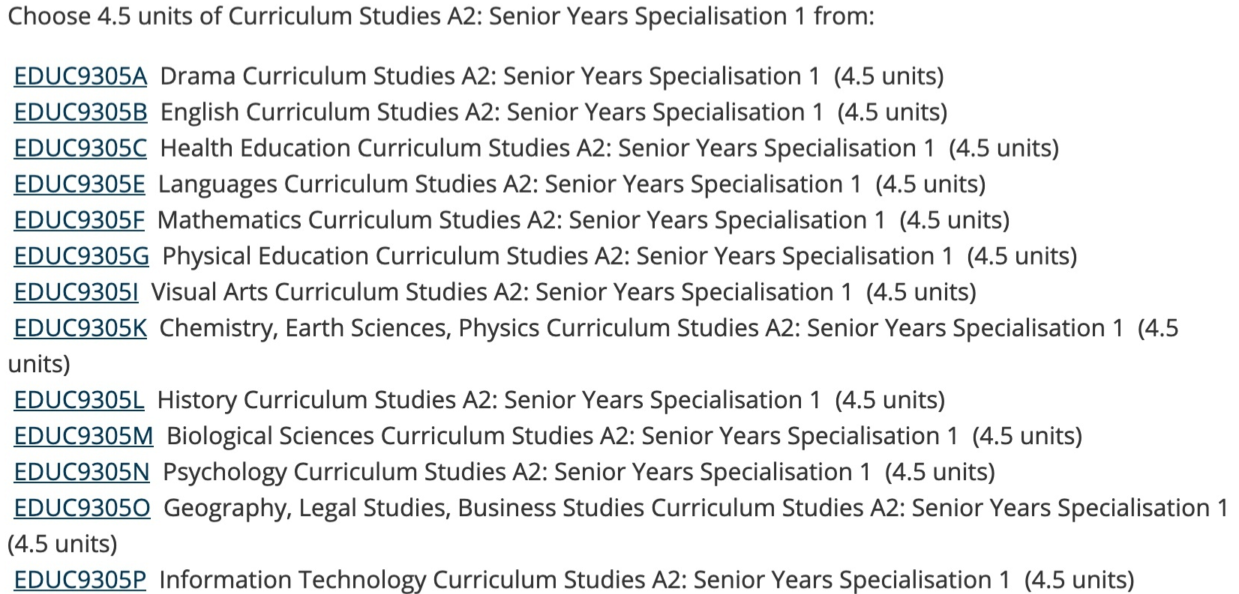The width and height of the screenshot is (1239, 594).
Task: Follow the EDUC9305E link
Action: point(79,184)
